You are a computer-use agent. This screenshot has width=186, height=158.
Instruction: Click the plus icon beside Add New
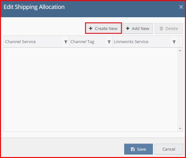pos(128,28)
